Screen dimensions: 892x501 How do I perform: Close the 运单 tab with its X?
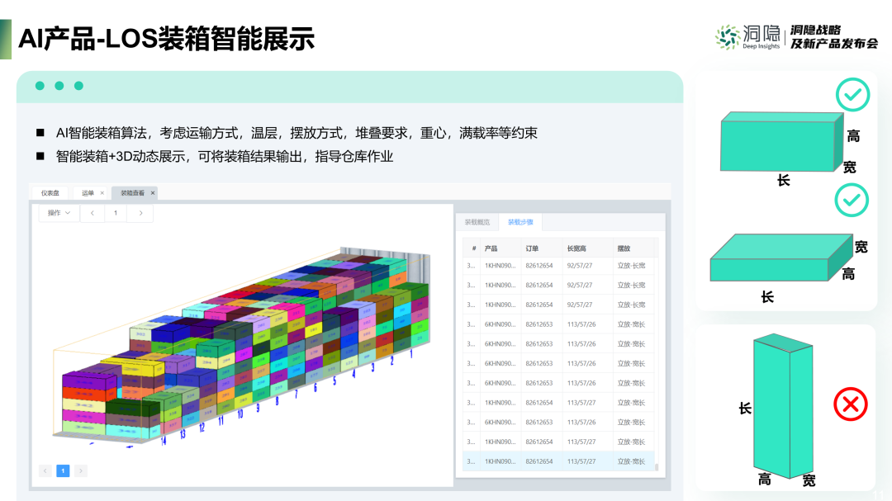click(x=102, y=193)
